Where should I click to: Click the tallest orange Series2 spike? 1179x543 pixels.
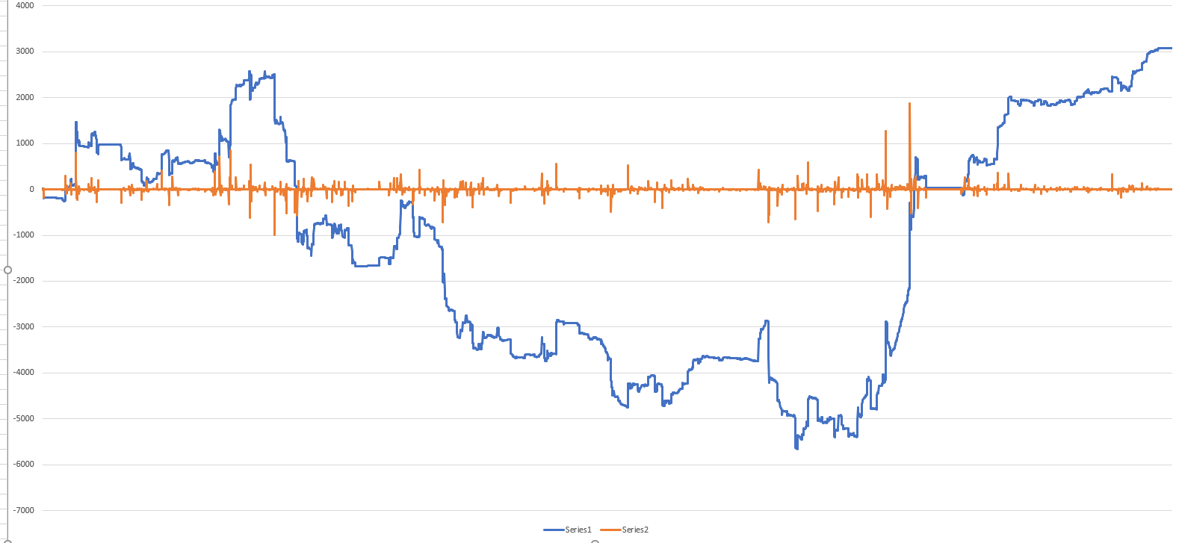point(909,142)
